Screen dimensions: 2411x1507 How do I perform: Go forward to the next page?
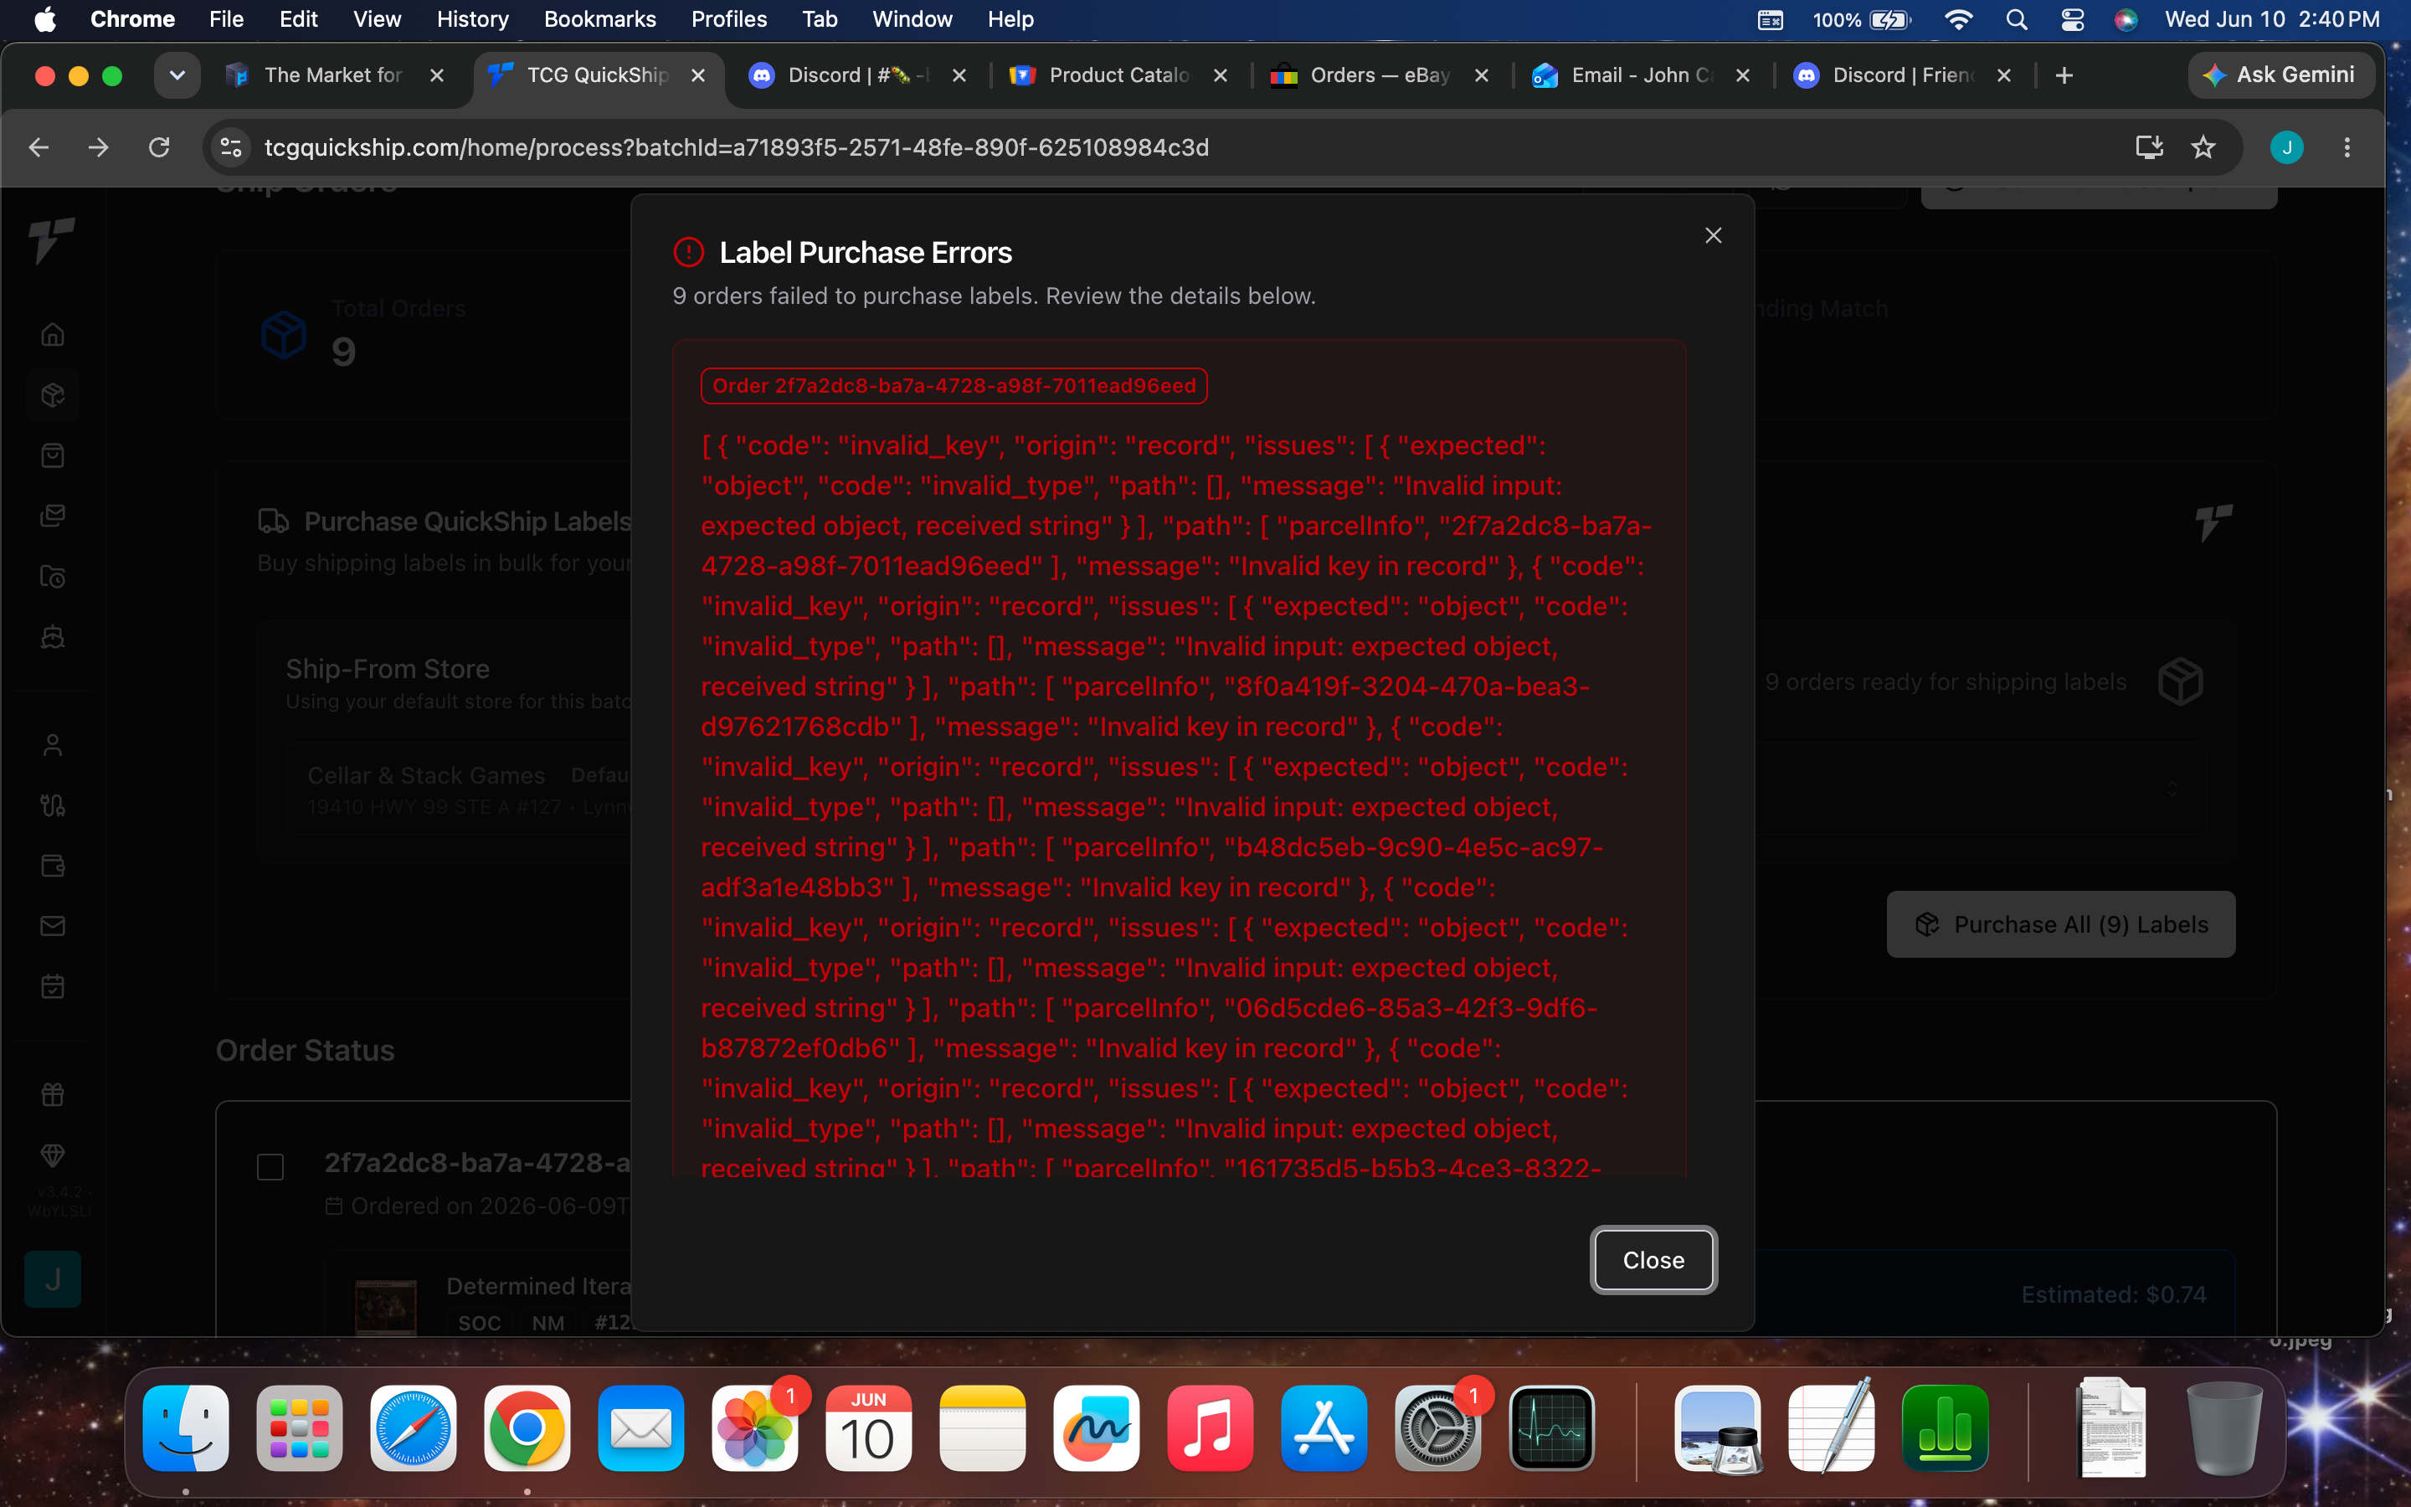(99, 147)
